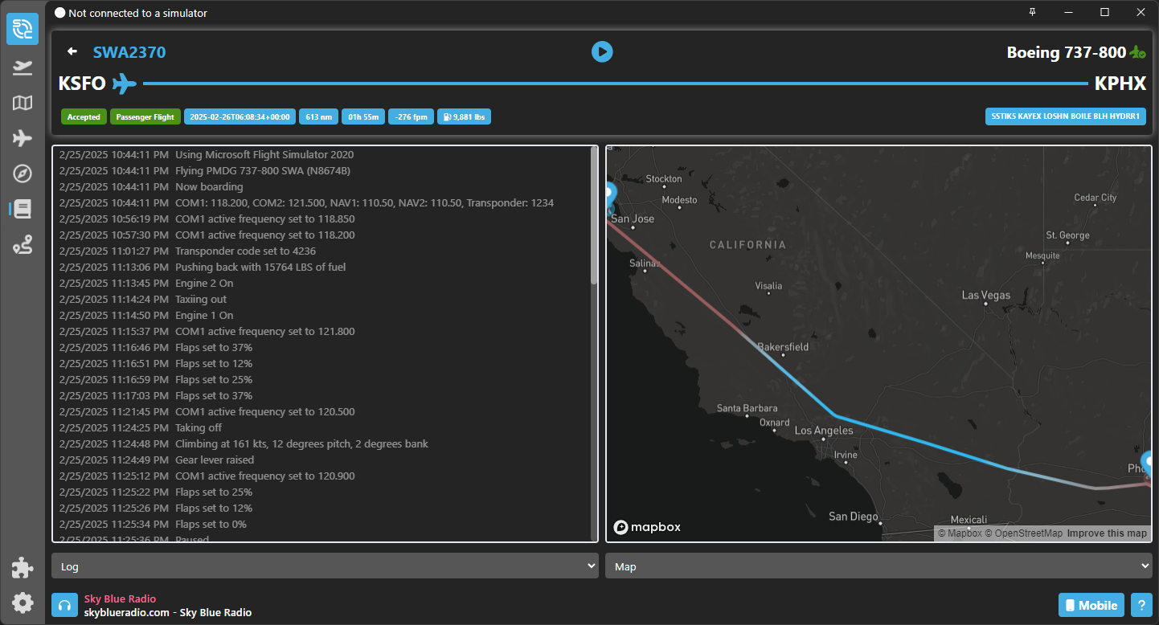
Task: Click the log panel scrollbar thumb
Action: (595, 215)
